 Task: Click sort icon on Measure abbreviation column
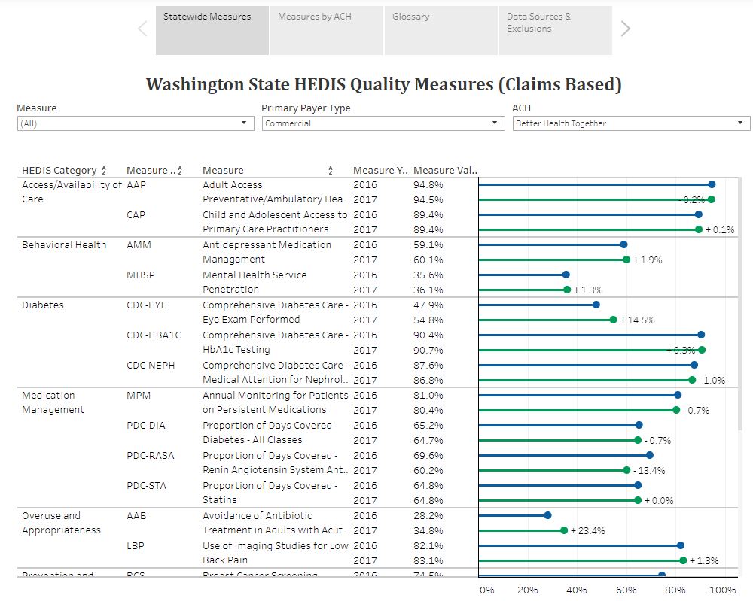(180, 171)
